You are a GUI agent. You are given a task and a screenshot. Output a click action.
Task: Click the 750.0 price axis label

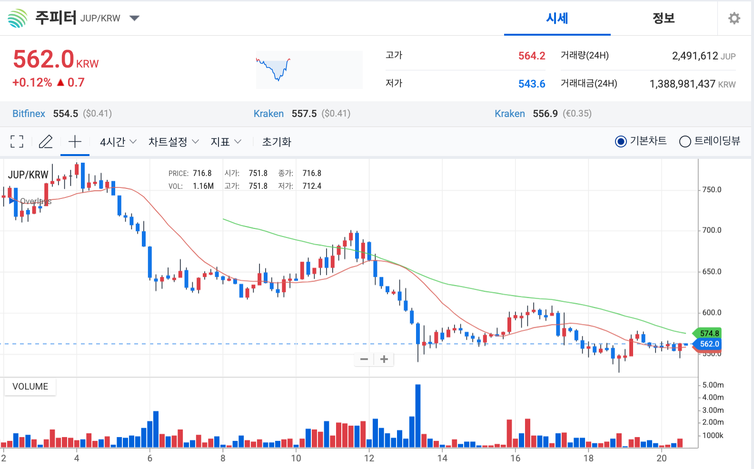pyautogui.click(x=712, y=189)
